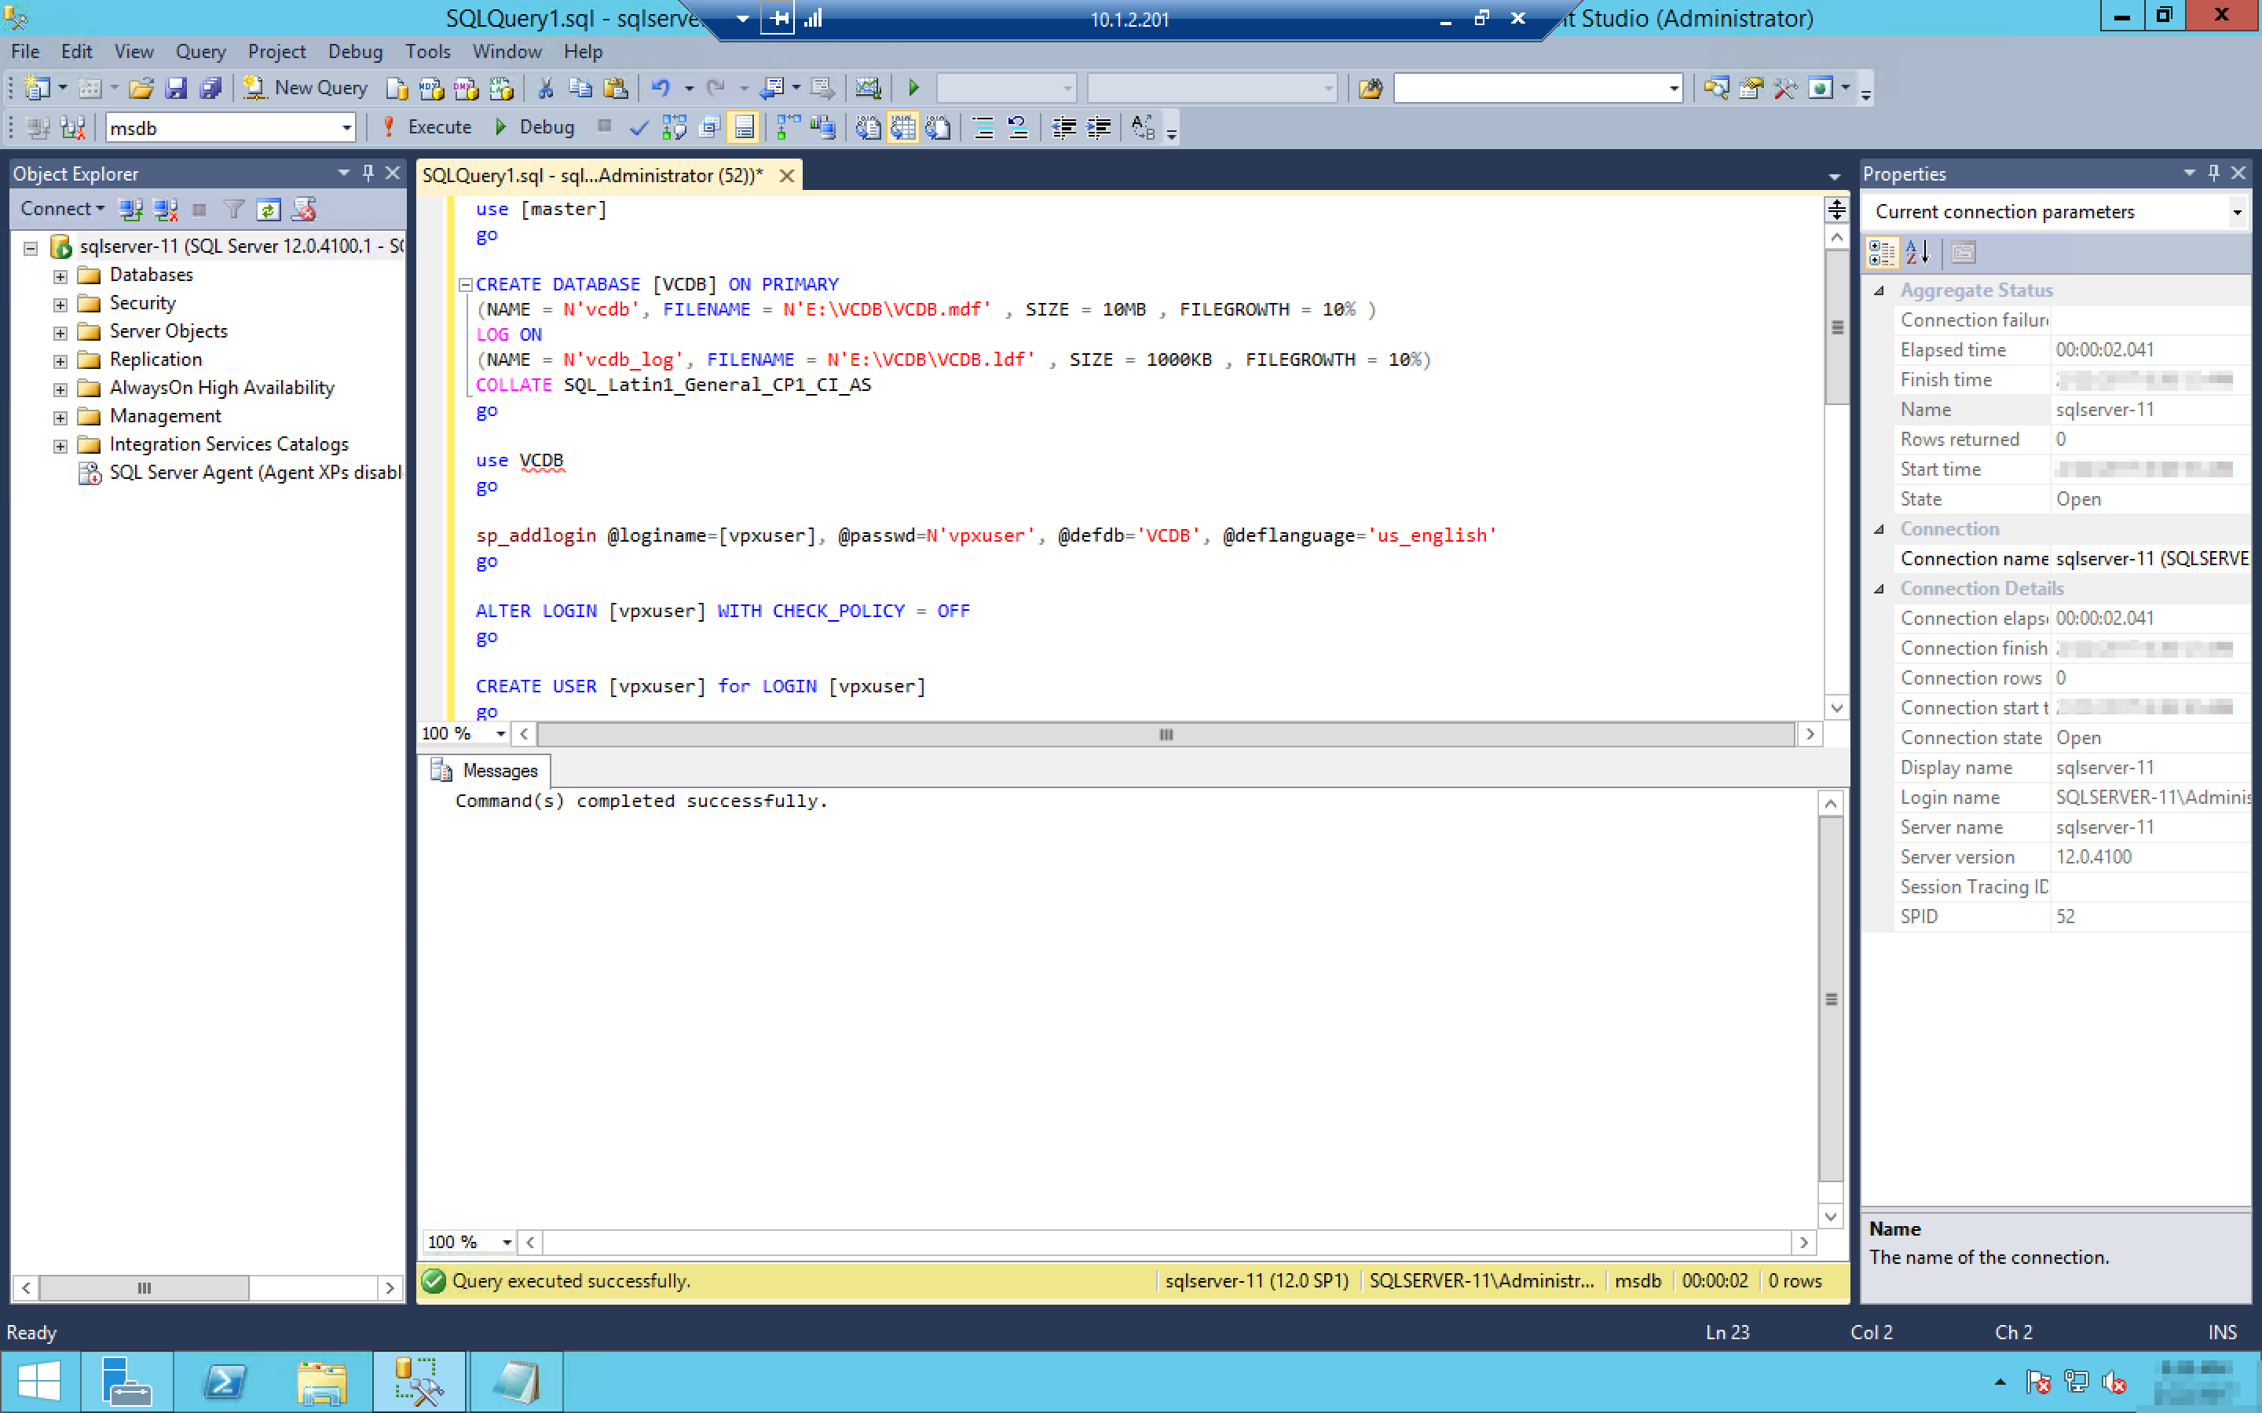
Task: Toggle Results to Grid option
Action: (902, 127)
